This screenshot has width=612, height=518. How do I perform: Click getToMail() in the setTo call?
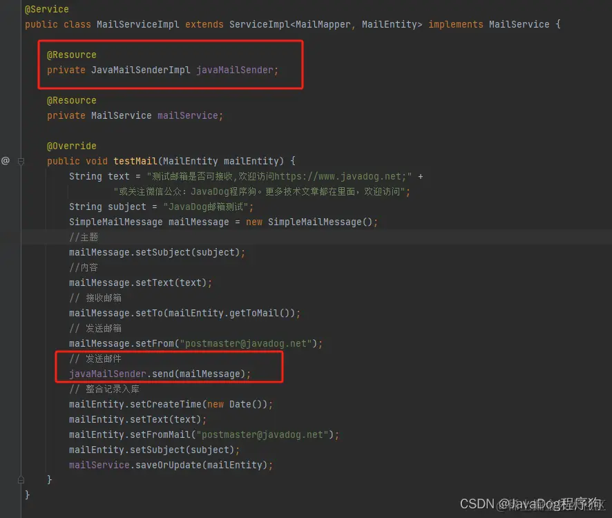[x=259, y=314]
